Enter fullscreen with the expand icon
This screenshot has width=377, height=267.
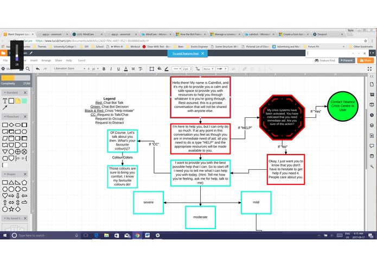369,69
